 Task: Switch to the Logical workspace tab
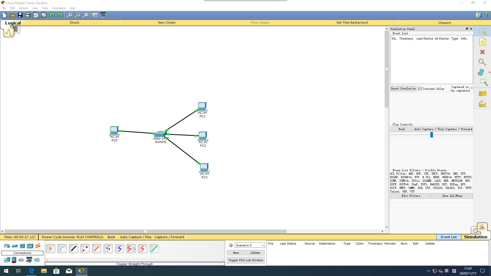click(x=13, y=23)
